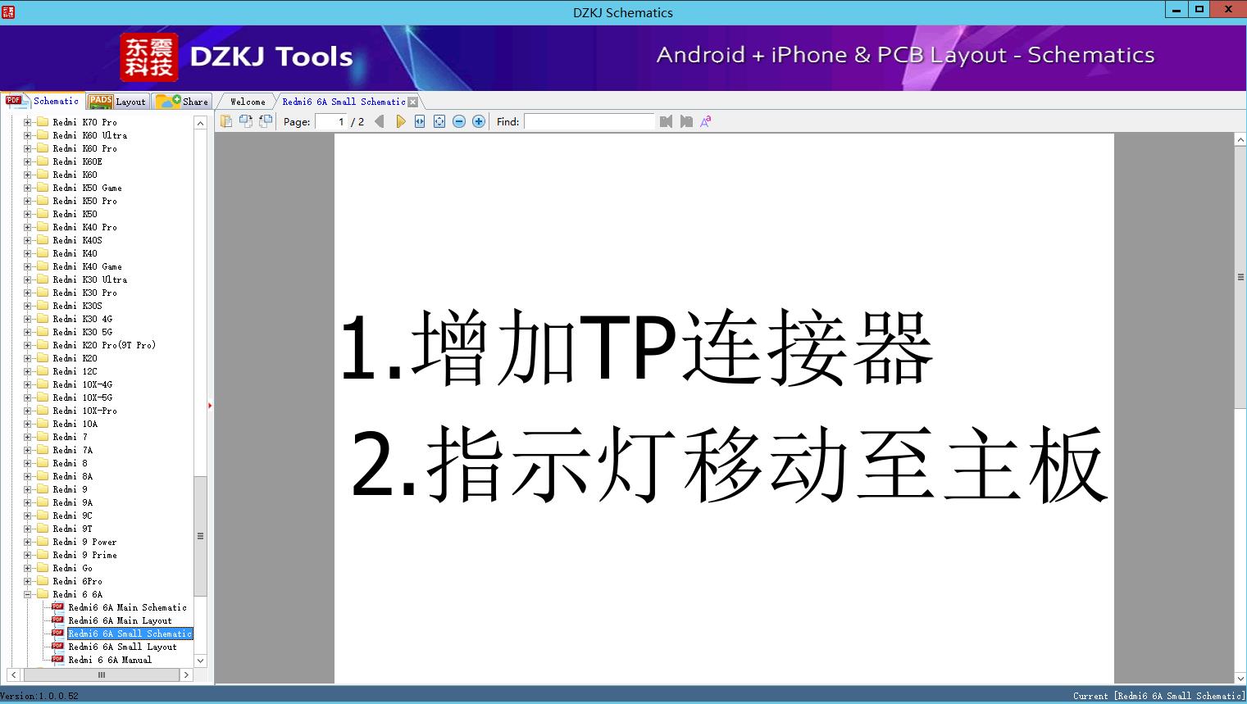Screen dimensions: 1247x704
Task: Select Redmi K30 5G in the tree
Action: [83, 332]
